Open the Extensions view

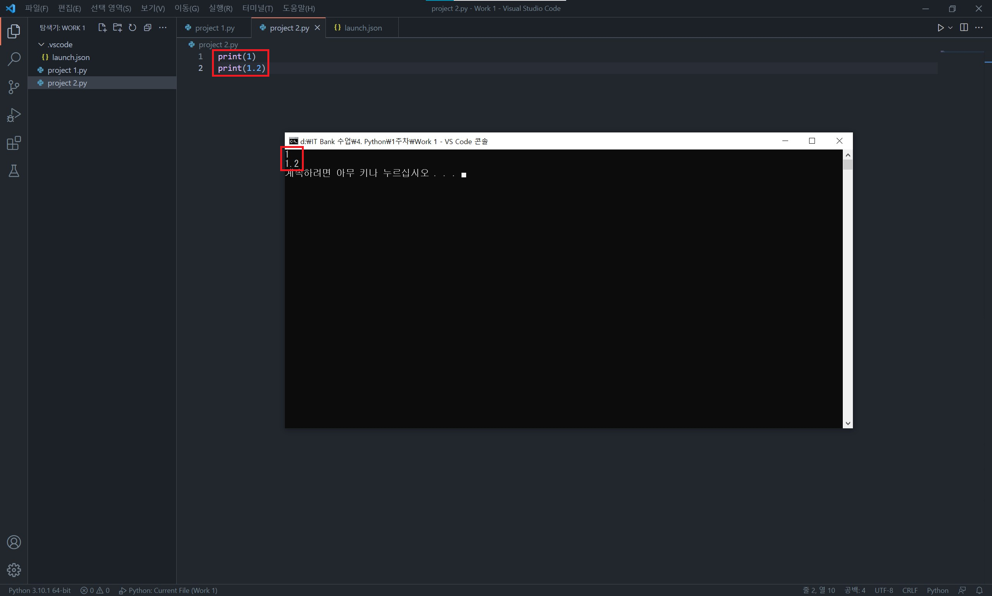pos(14,143)
